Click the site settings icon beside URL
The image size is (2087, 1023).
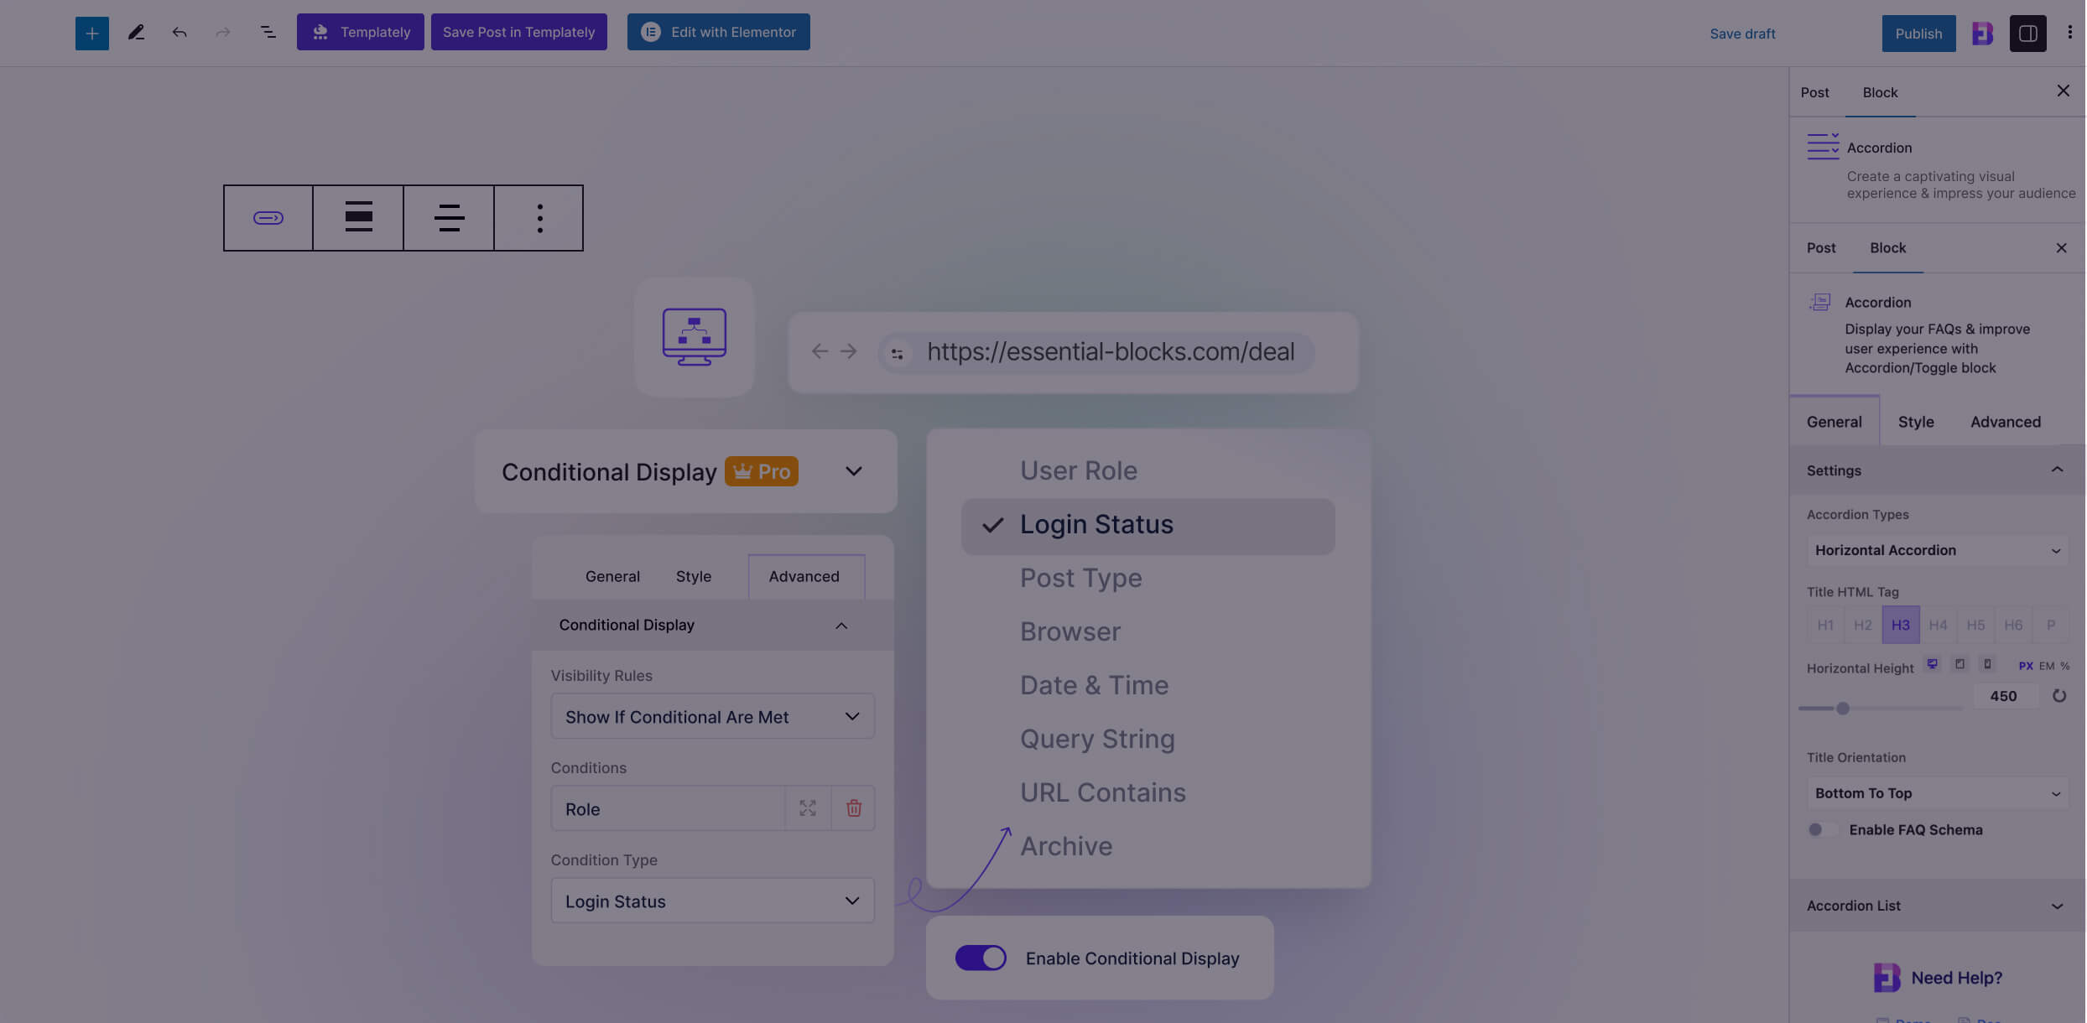click(x=897, y=353)
